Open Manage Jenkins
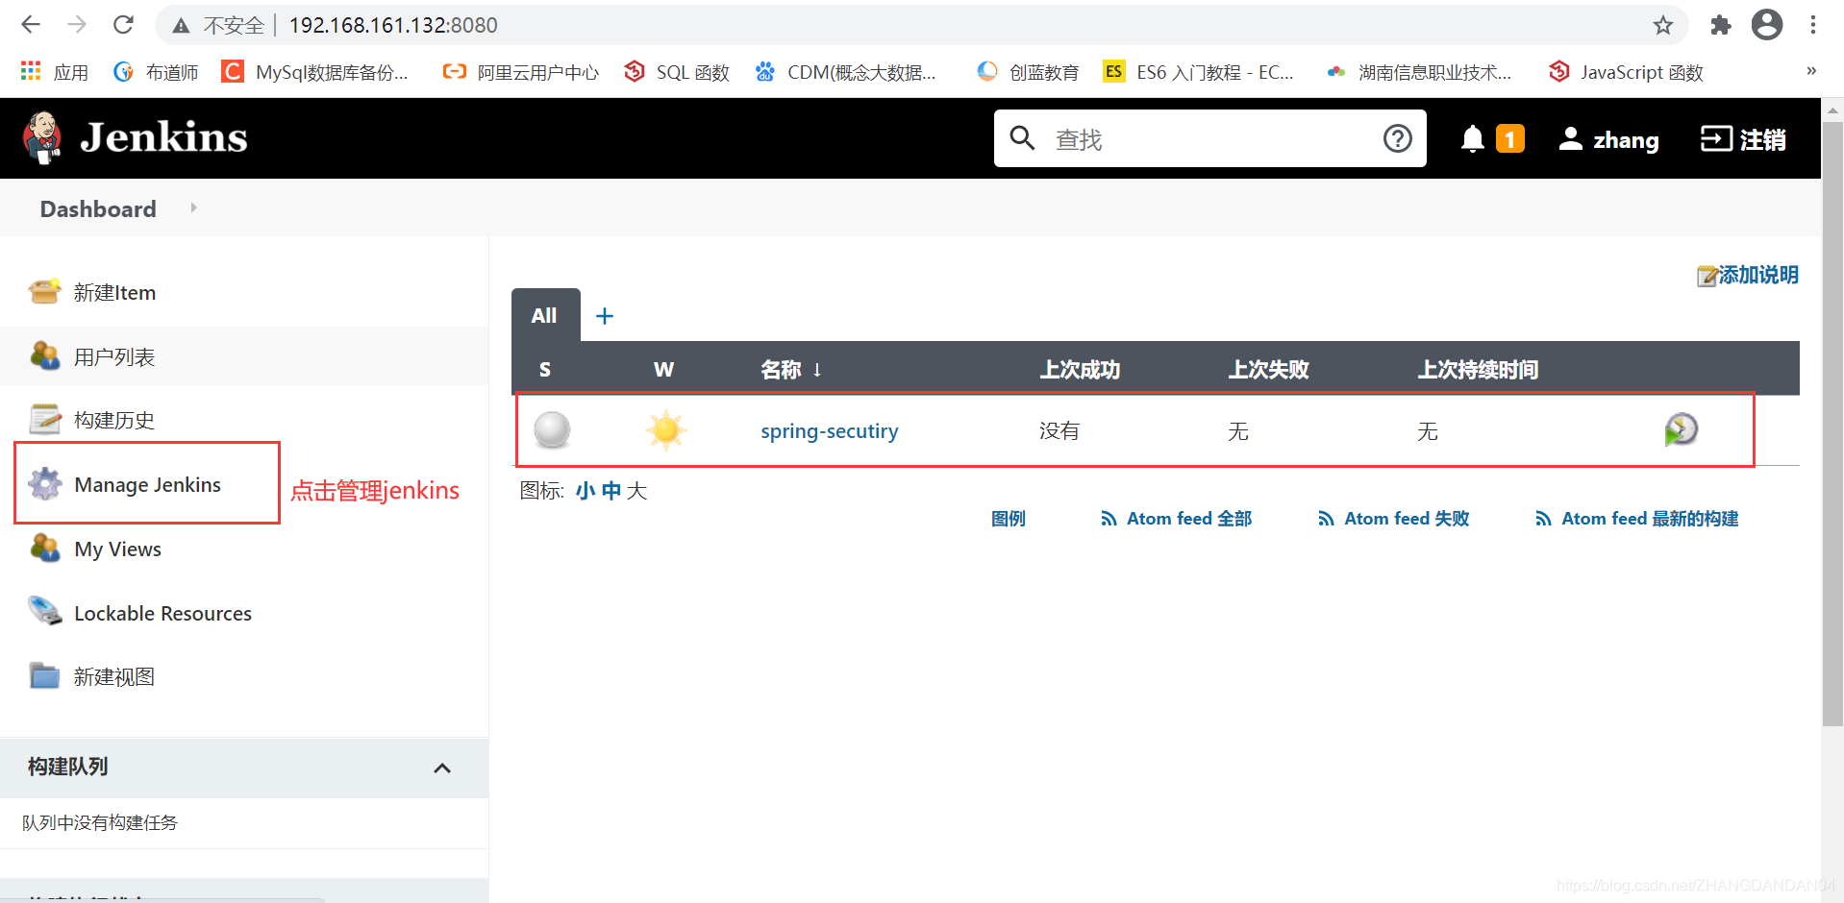Viewport: 1844px width, 903px height. click(x=147, y=484)
